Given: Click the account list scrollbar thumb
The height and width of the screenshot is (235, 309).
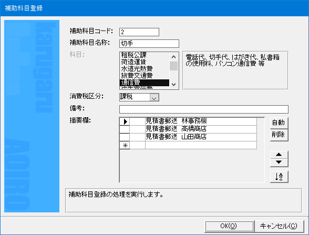Looking at the screenshot, I should (173, 66).
